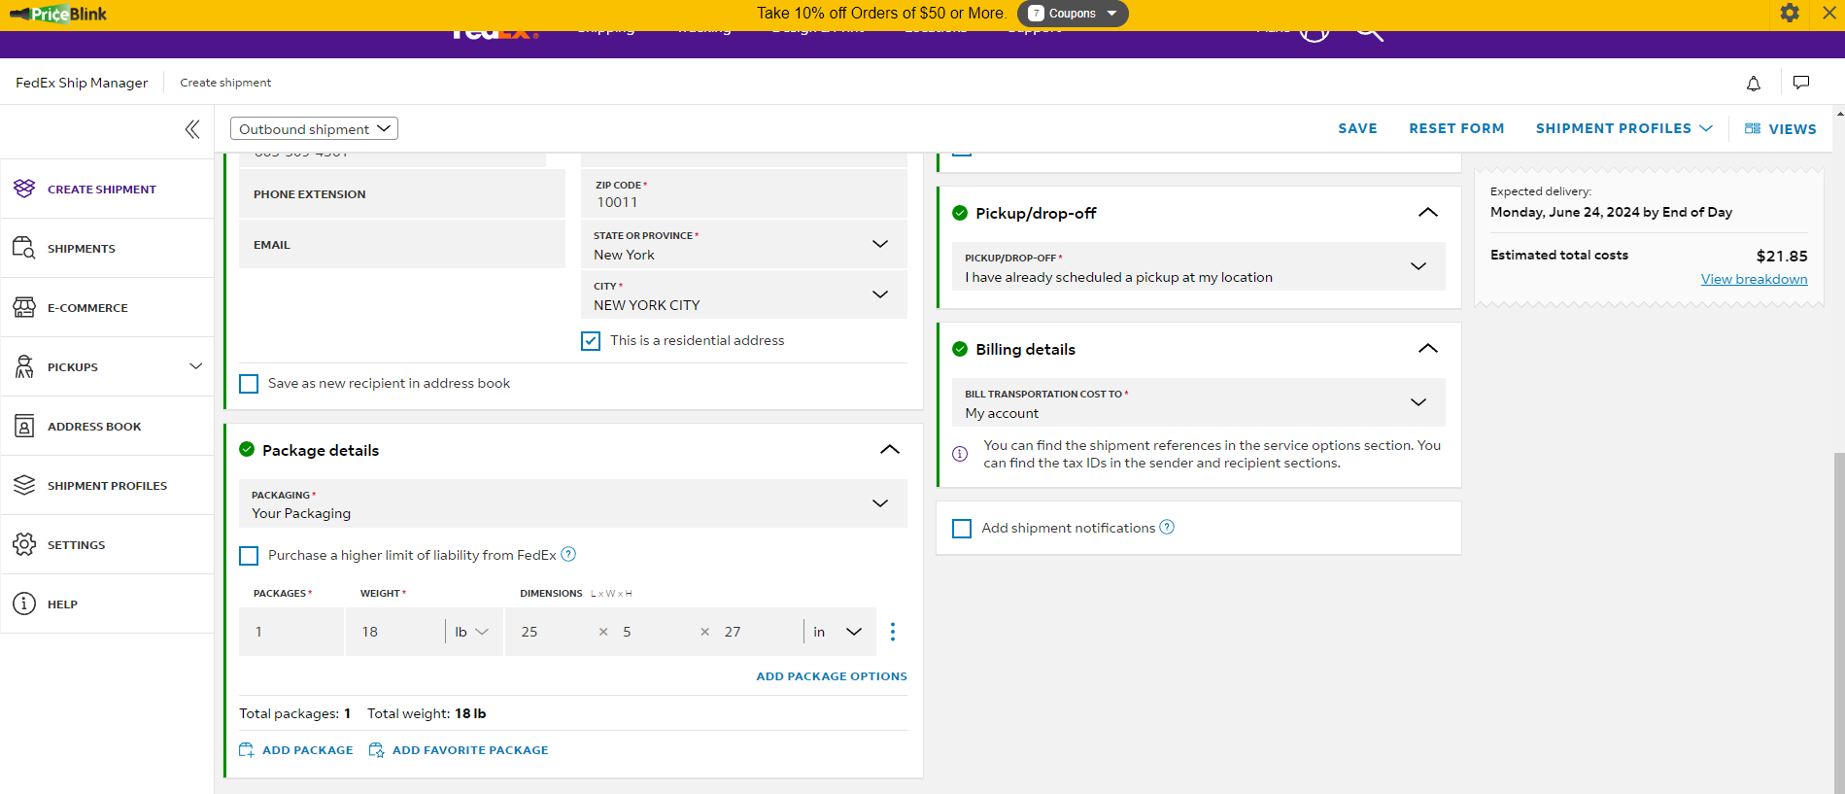
Task: Open State or Province dropdown
Action: tap(744, 245)
